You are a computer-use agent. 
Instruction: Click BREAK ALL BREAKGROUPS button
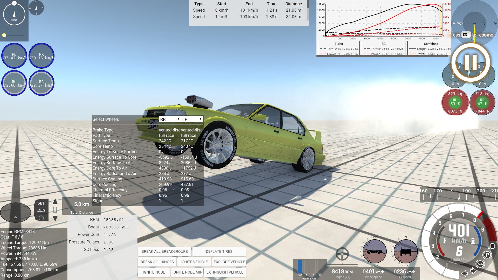[x=165, y=251]
